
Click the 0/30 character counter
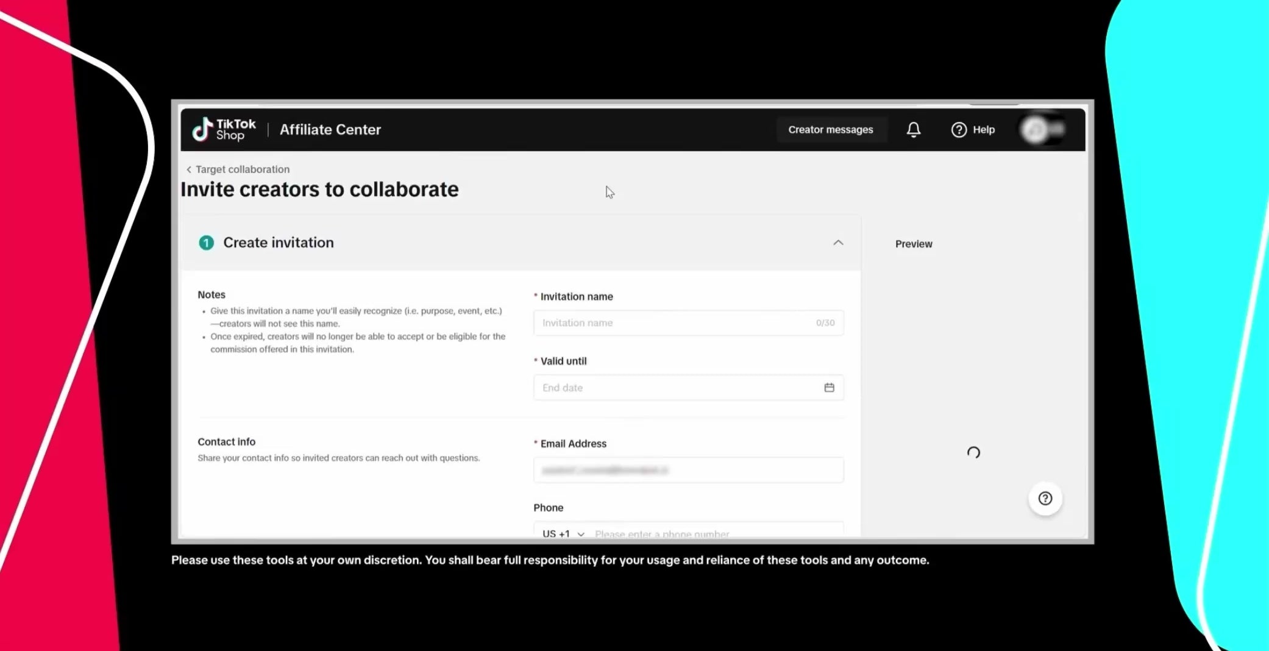pos(825,323)
